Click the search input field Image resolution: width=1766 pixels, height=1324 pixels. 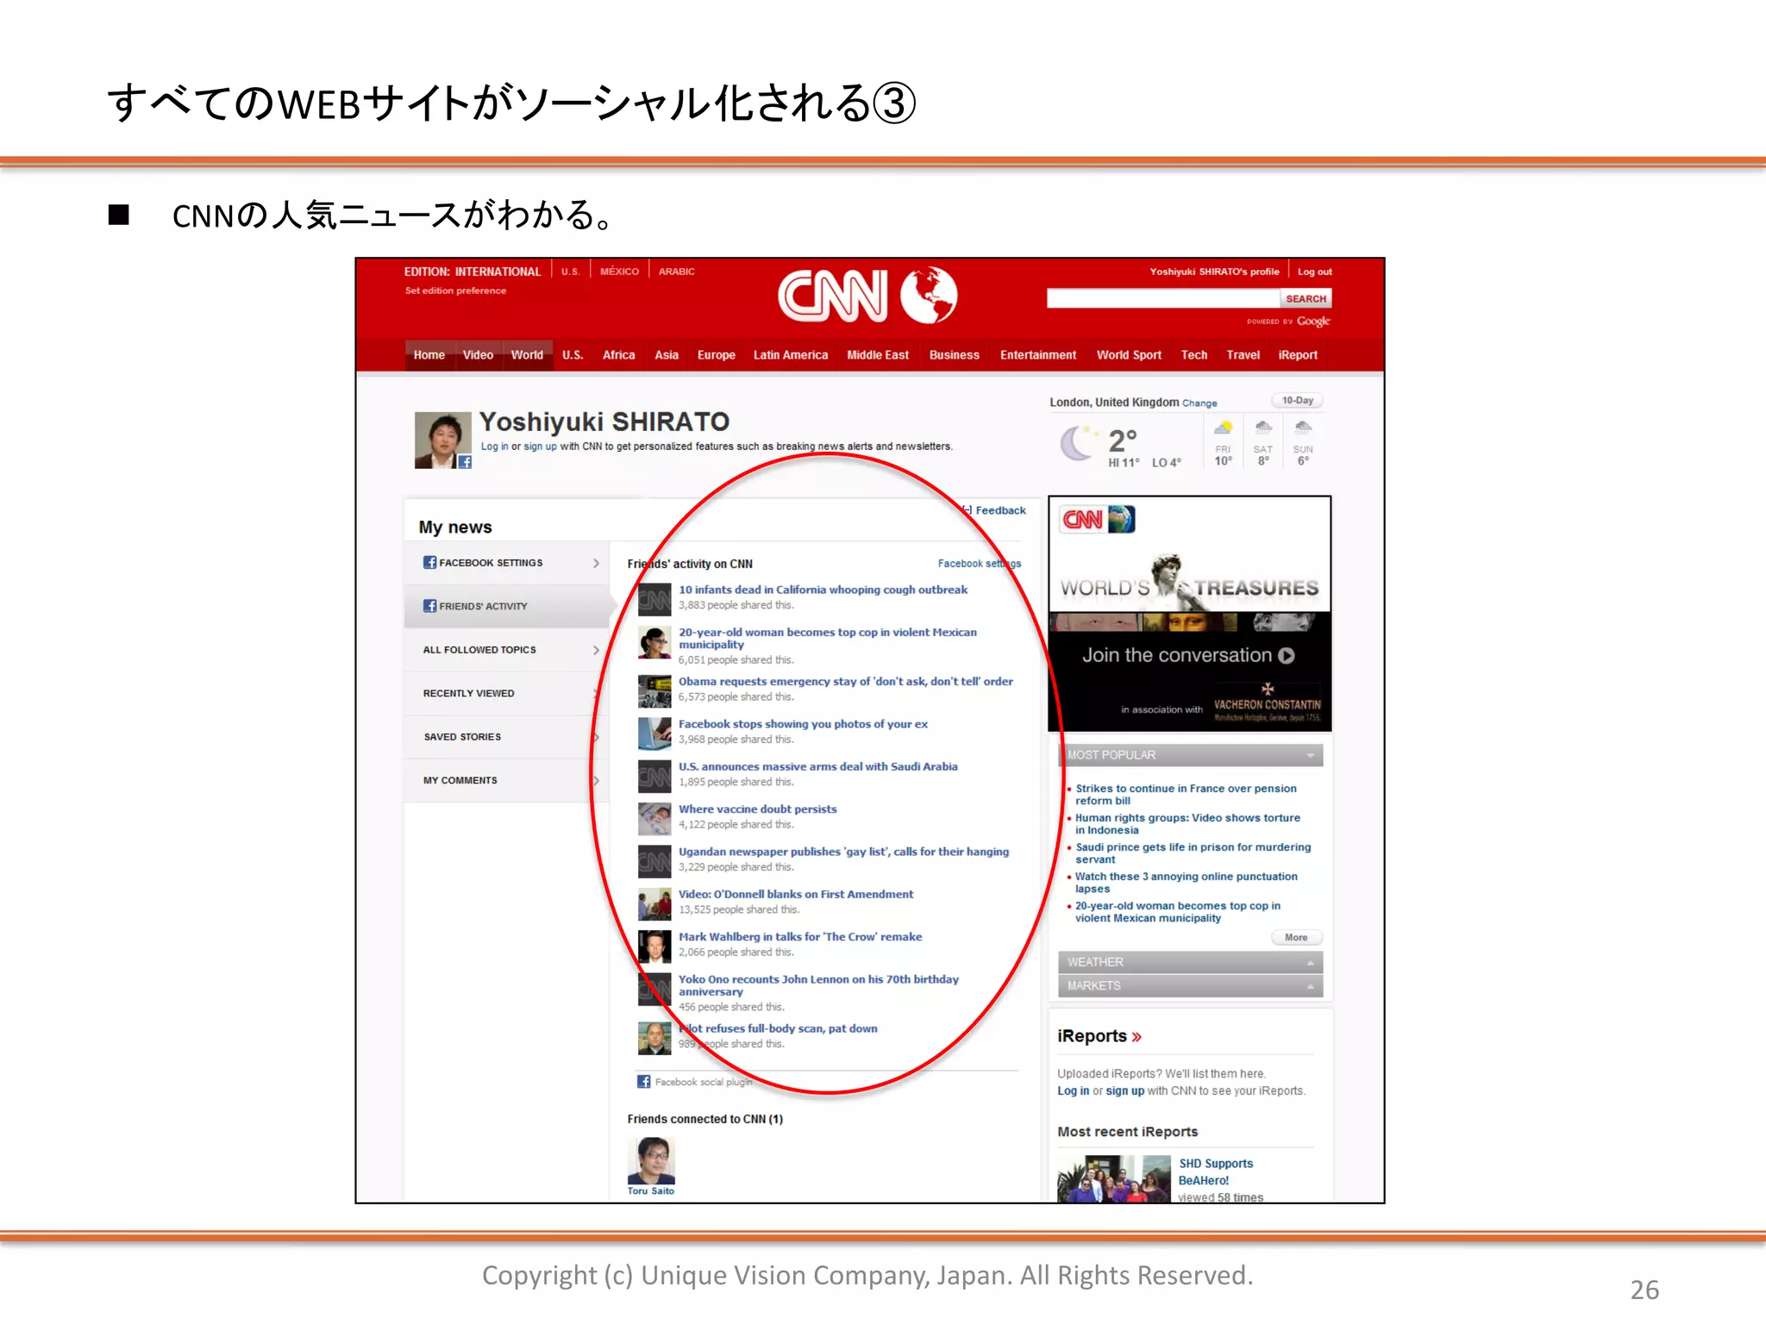[x=1163, y=299]
